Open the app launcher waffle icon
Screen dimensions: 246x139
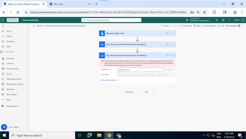3,20
